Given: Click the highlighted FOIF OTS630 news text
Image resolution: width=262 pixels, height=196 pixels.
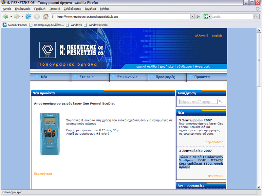Looking at the screenshot, I should pos(201,162).
